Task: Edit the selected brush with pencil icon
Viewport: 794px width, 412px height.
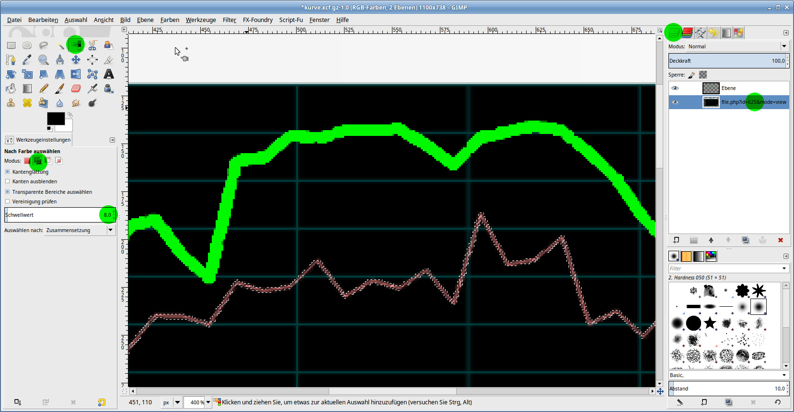Action: tap(679, 402)
